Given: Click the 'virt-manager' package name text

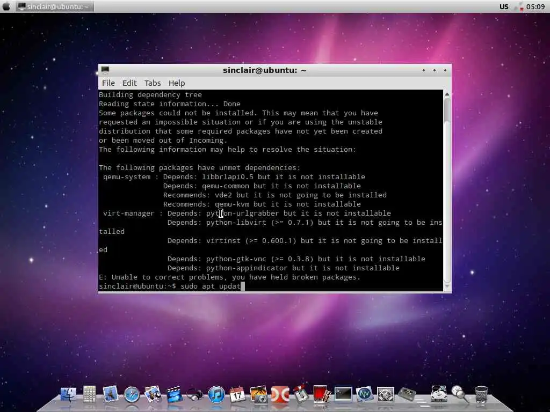Looking at the screenshot, I should coord(129,214).
